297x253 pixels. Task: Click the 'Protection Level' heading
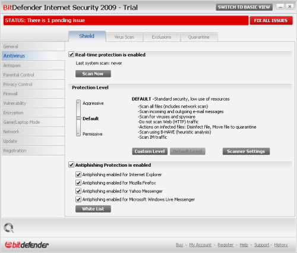tap(90, 88)
